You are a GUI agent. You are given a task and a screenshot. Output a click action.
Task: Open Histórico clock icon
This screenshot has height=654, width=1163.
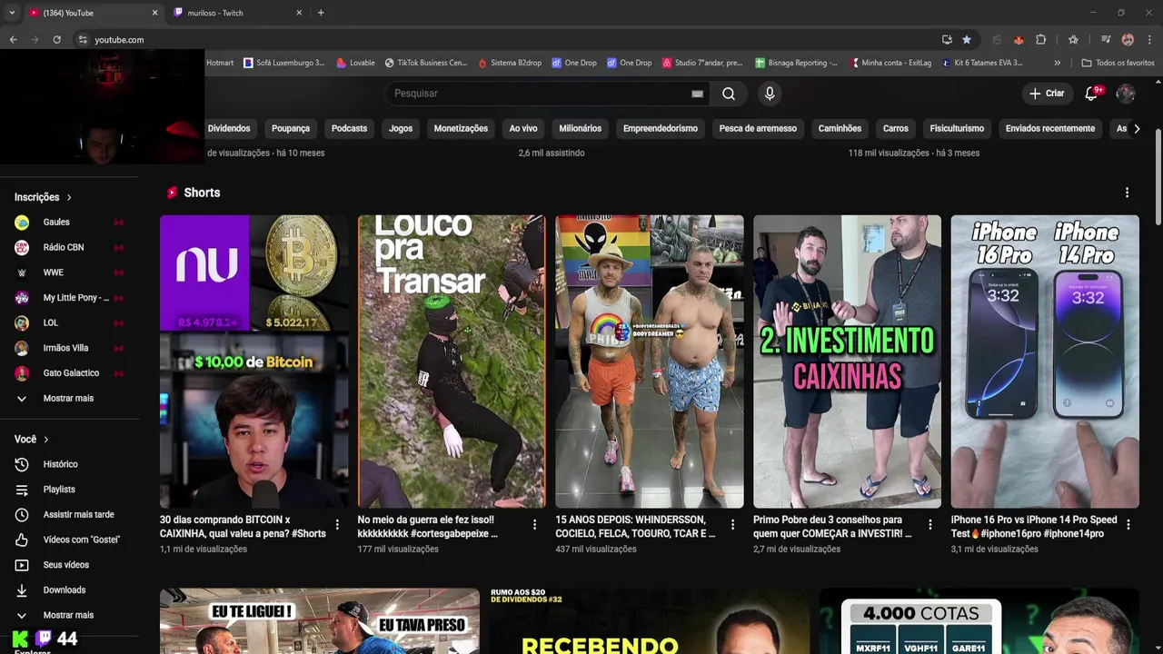22,464
